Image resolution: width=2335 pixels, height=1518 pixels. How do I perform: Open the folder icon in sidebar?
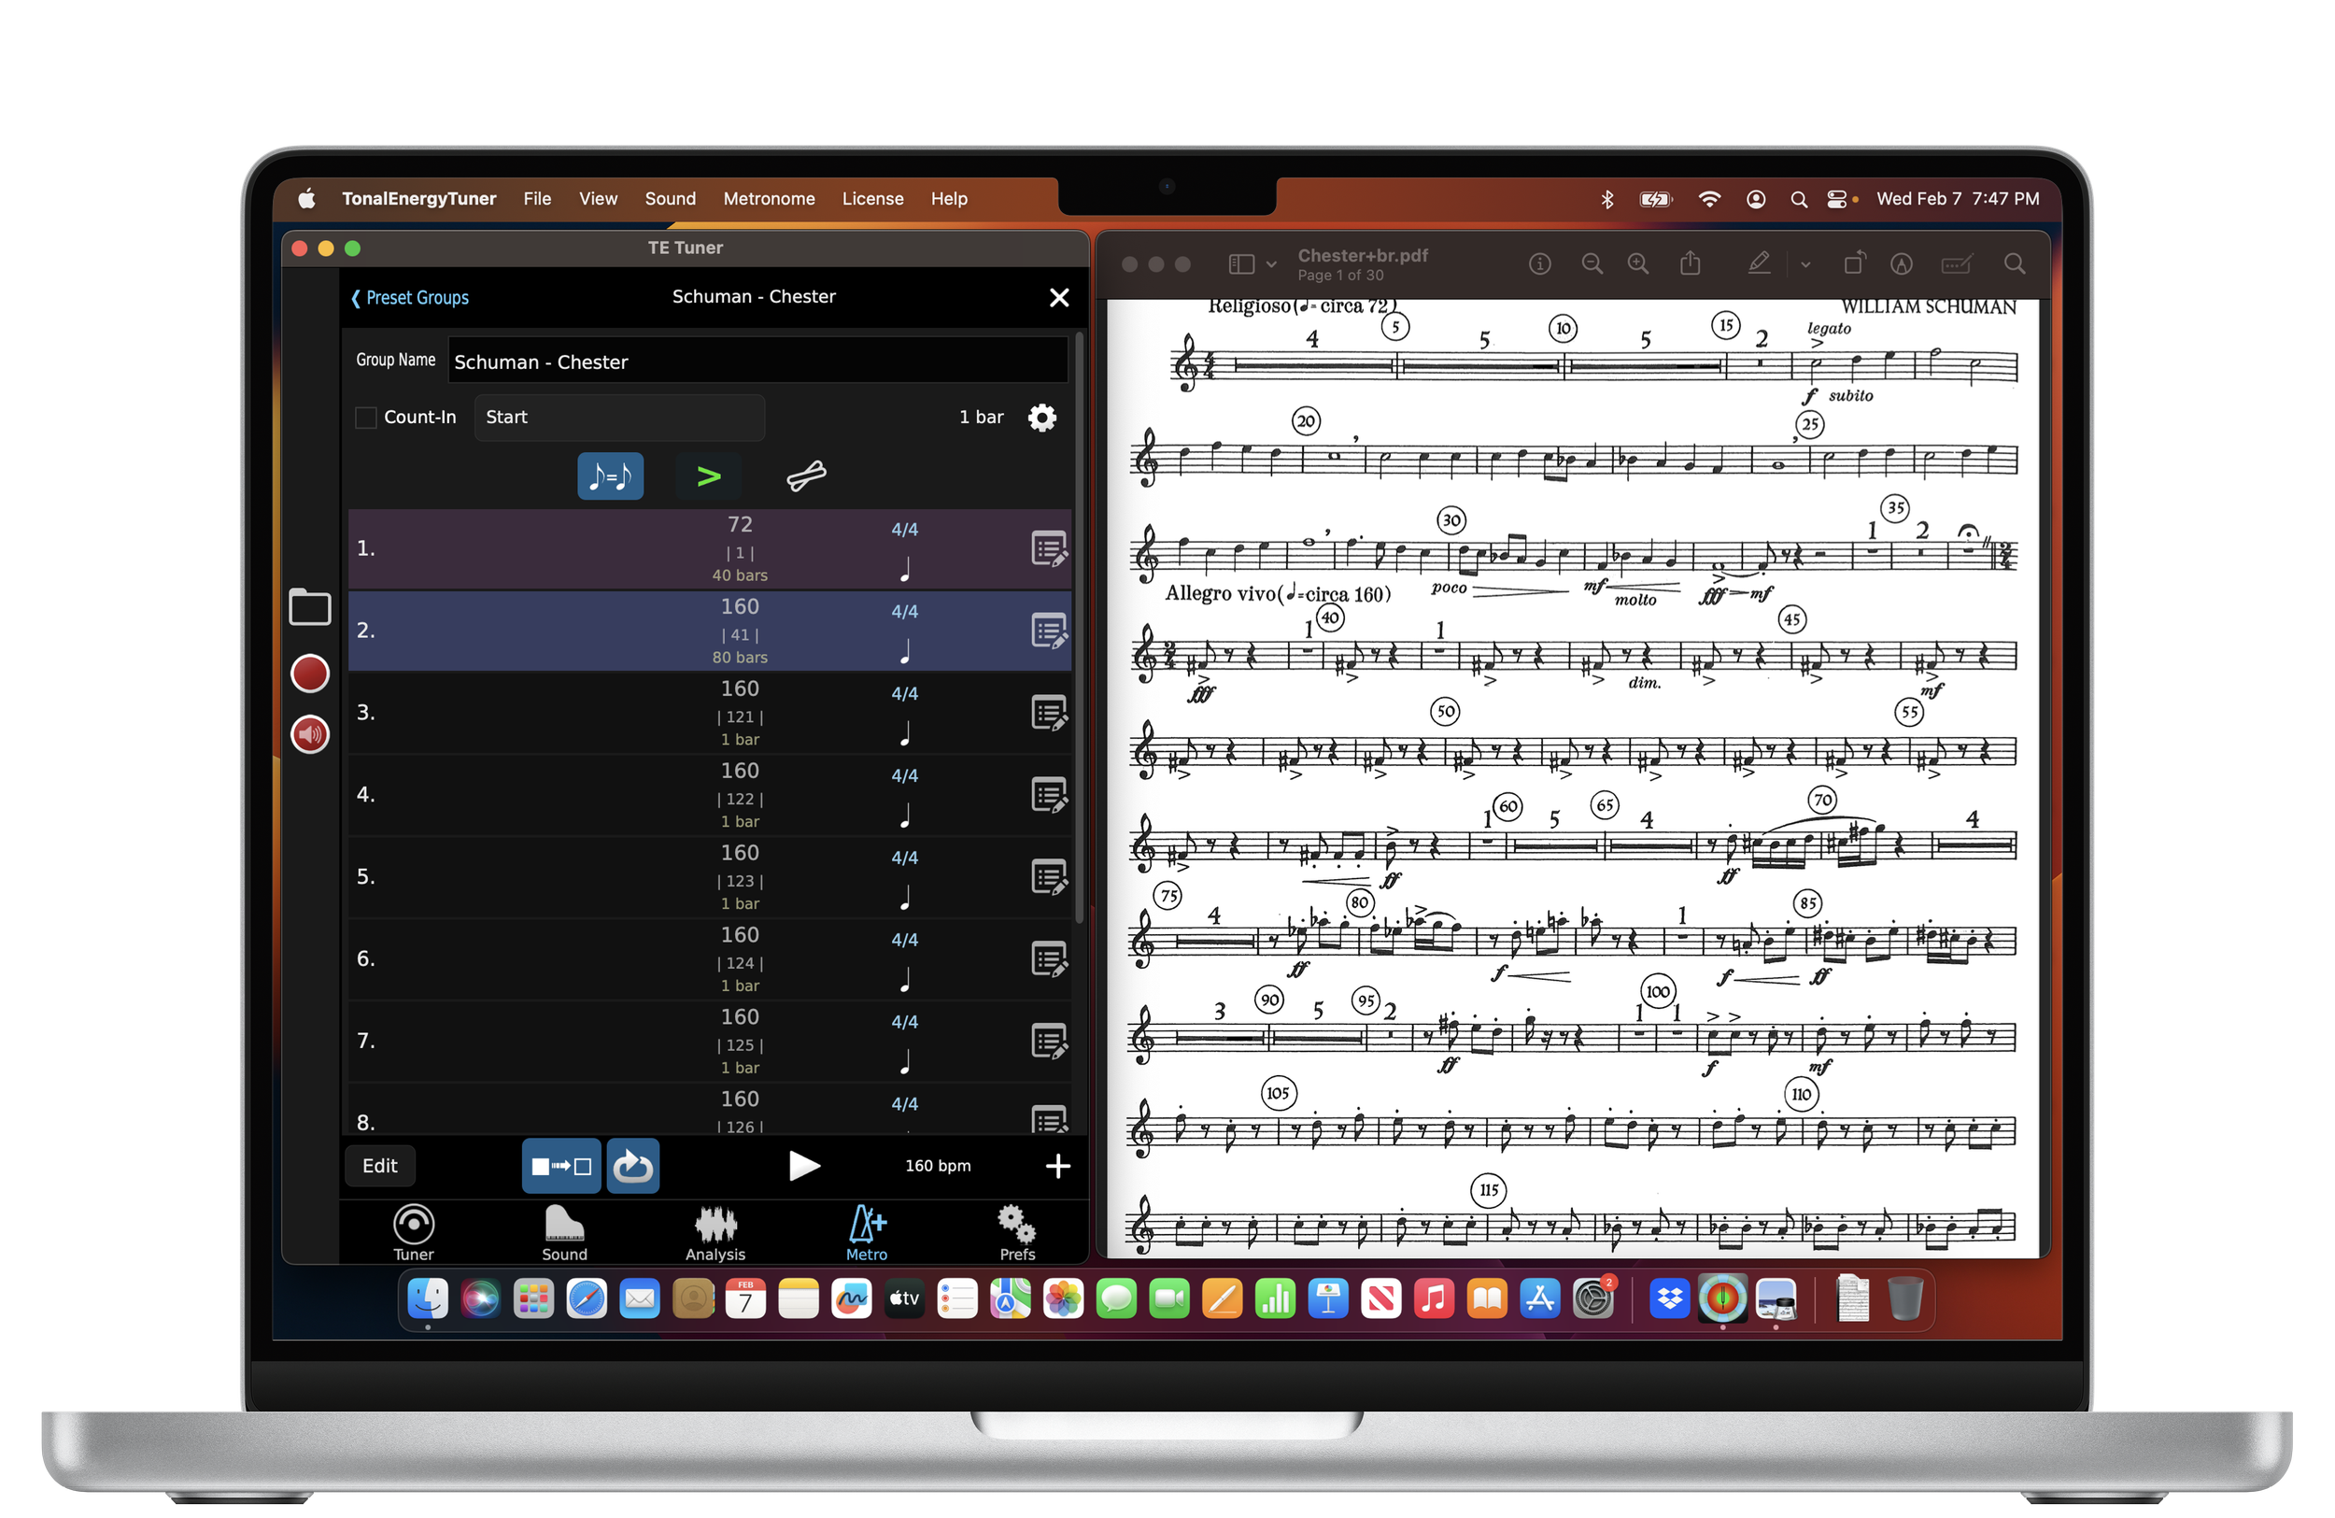coord(309,607)
